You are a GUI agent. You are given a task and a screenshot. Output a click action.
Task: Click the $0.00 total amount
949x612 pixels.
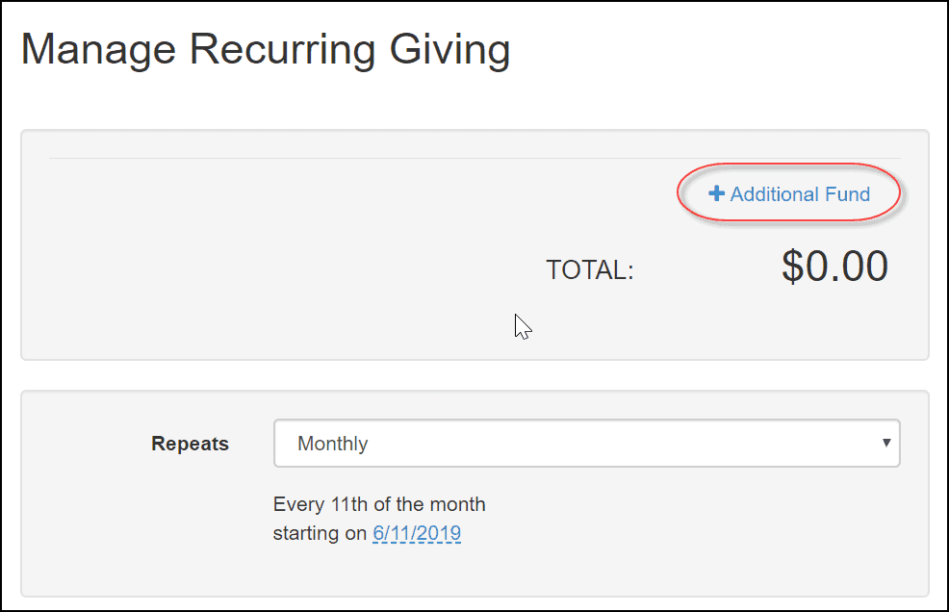[x=834, y=266]
